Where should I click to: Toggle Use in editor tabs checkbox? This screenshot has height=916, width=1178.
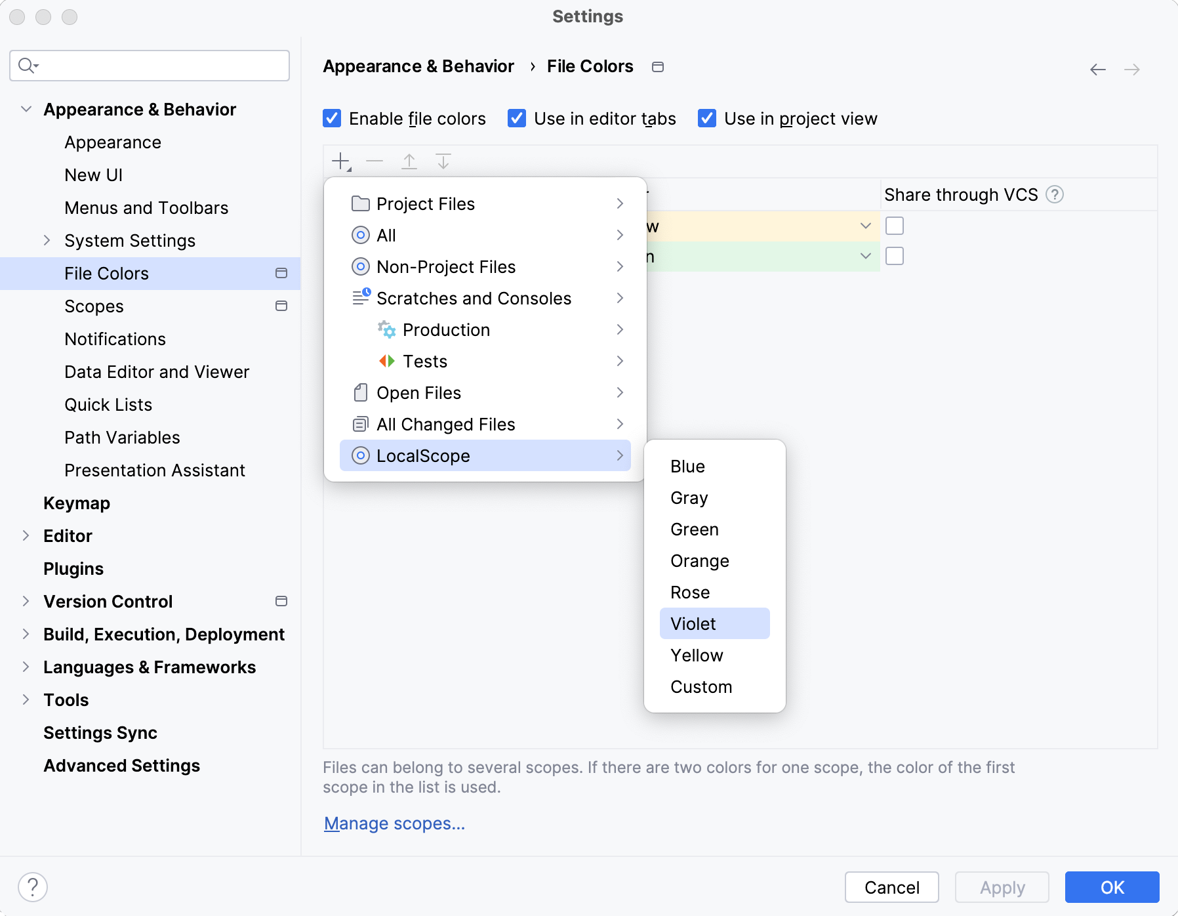pos(517,119)
